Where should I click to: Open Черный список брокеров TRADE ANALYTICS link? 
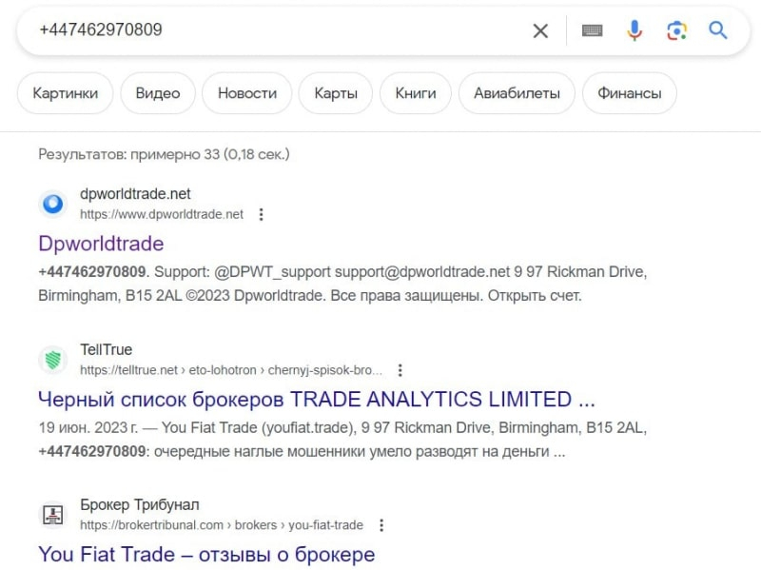(317, 399)
